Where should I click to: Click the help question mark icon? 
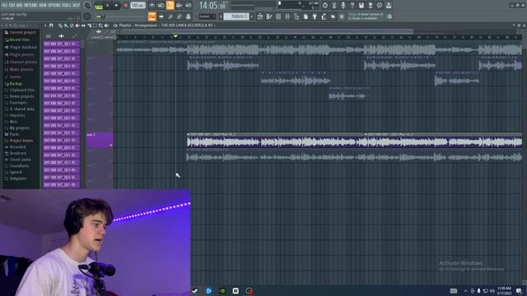pos(352,6)
